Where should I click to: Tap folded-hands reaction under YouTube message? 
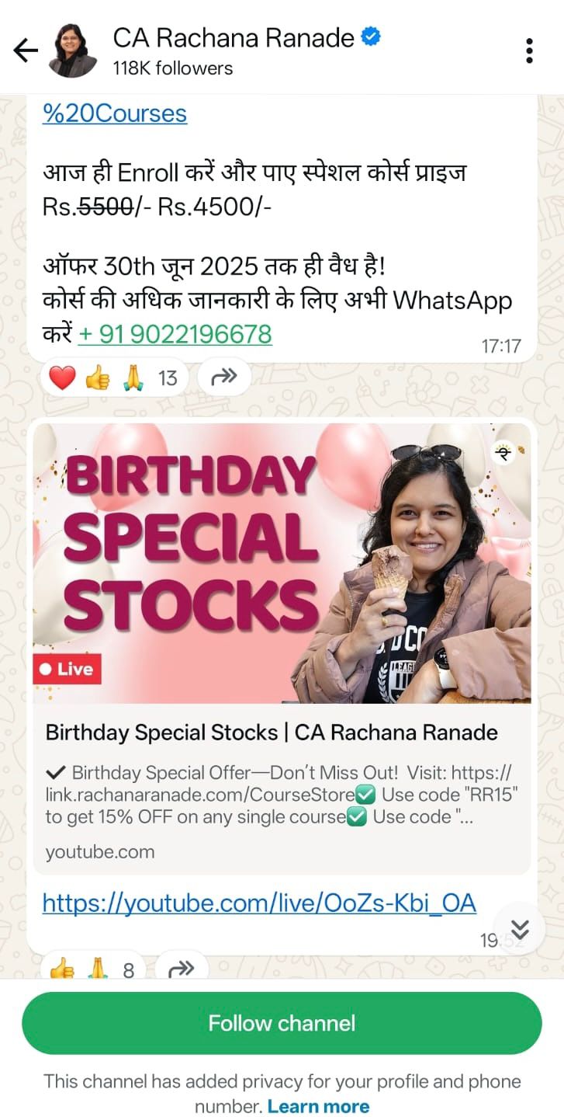pos(97,969)
